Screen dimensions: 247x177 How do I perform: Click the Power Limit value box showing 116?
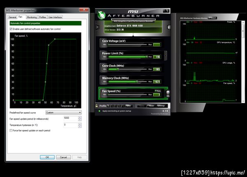(x=157, y=57)
